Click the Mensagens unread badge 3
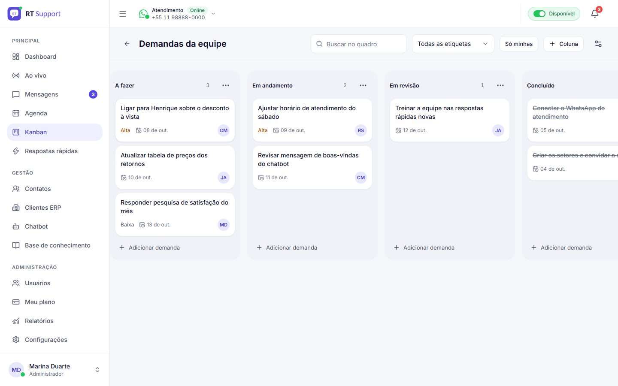 93,94
